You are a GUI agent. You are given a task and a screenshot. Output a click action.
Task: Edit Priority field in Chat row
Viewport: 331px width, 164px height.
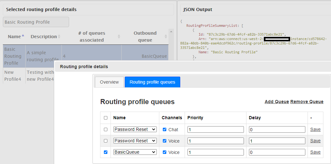(x=215, y=130)
